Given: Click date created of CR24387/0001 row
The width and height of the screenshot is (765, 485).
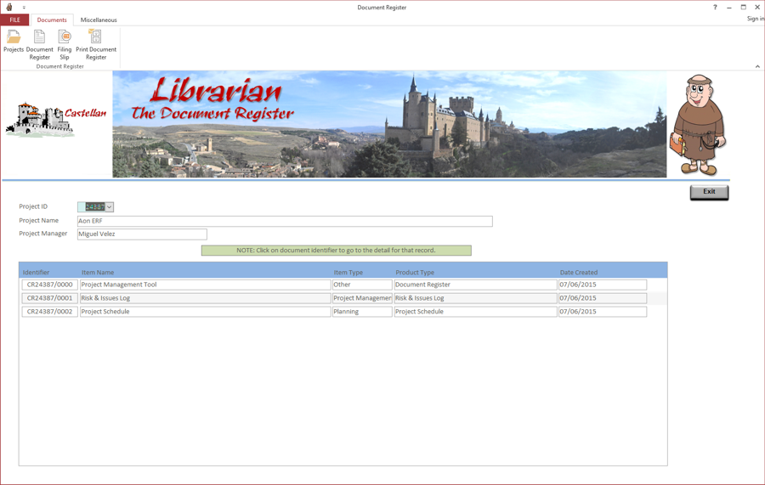Looking at the screenshot, I should [x=603, y=298].
